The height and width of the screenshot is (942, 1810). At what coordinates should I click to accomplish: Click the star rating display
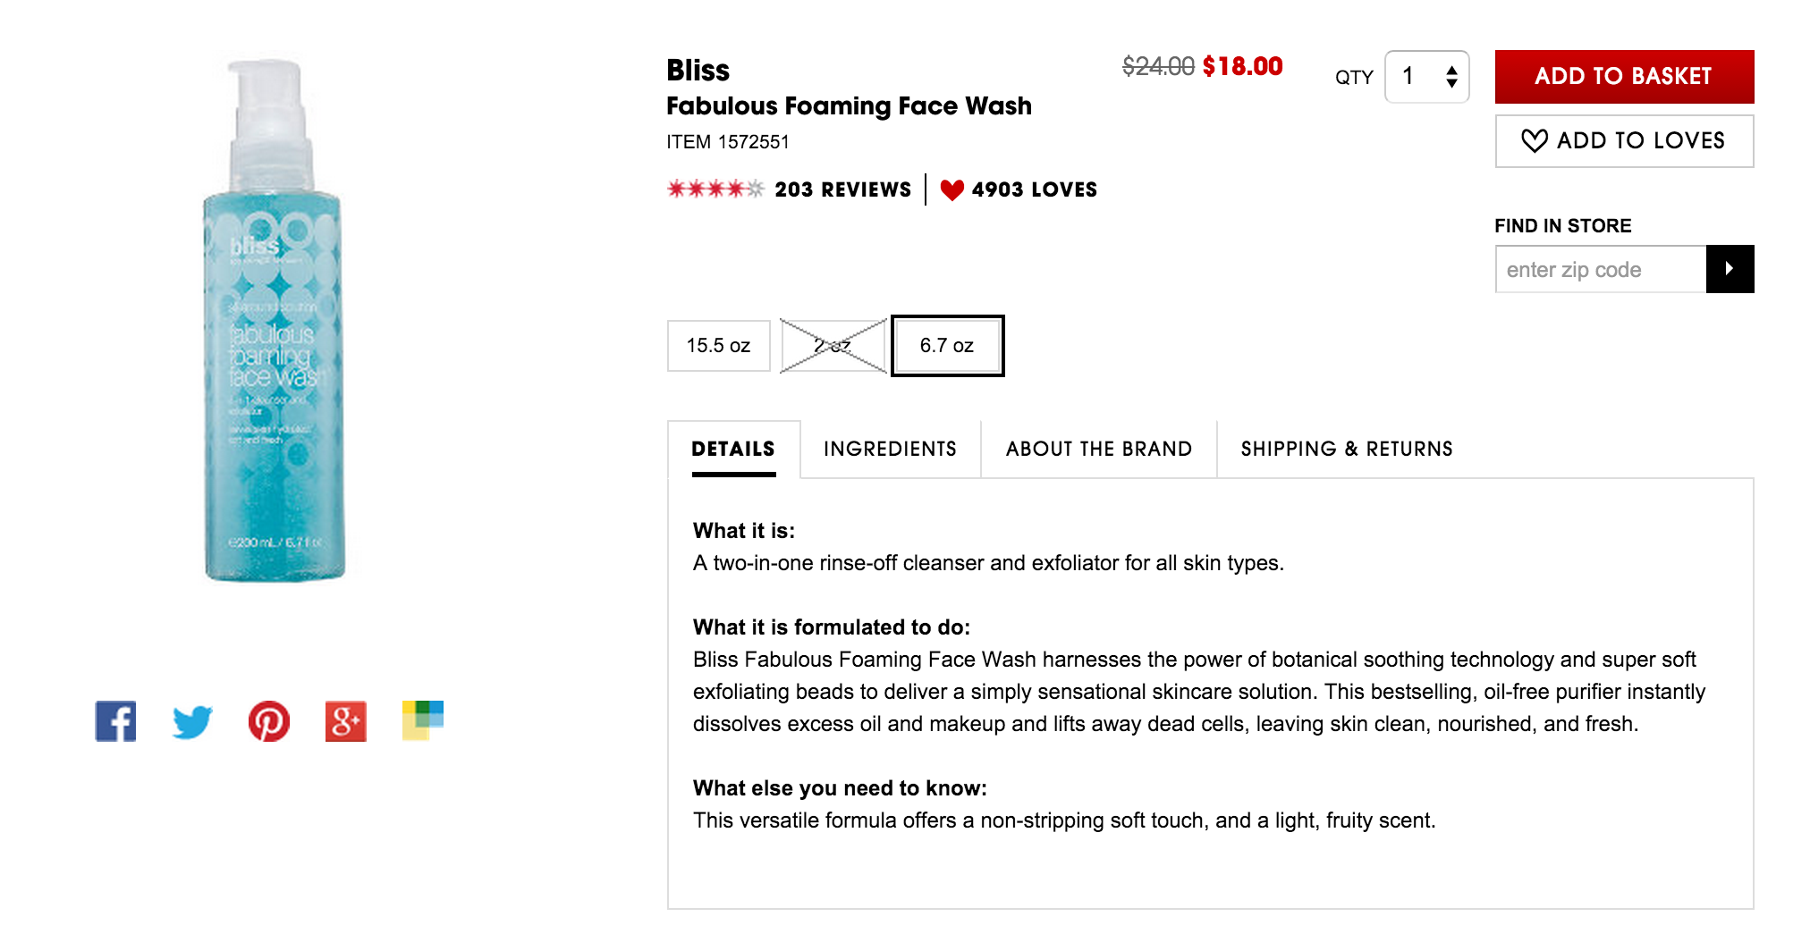click(x=715, y=189)
